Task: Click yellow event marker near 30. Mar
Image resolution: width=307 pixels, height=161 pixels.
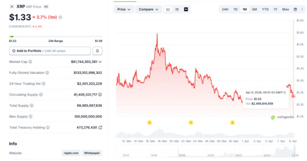Action: [232, 123]
